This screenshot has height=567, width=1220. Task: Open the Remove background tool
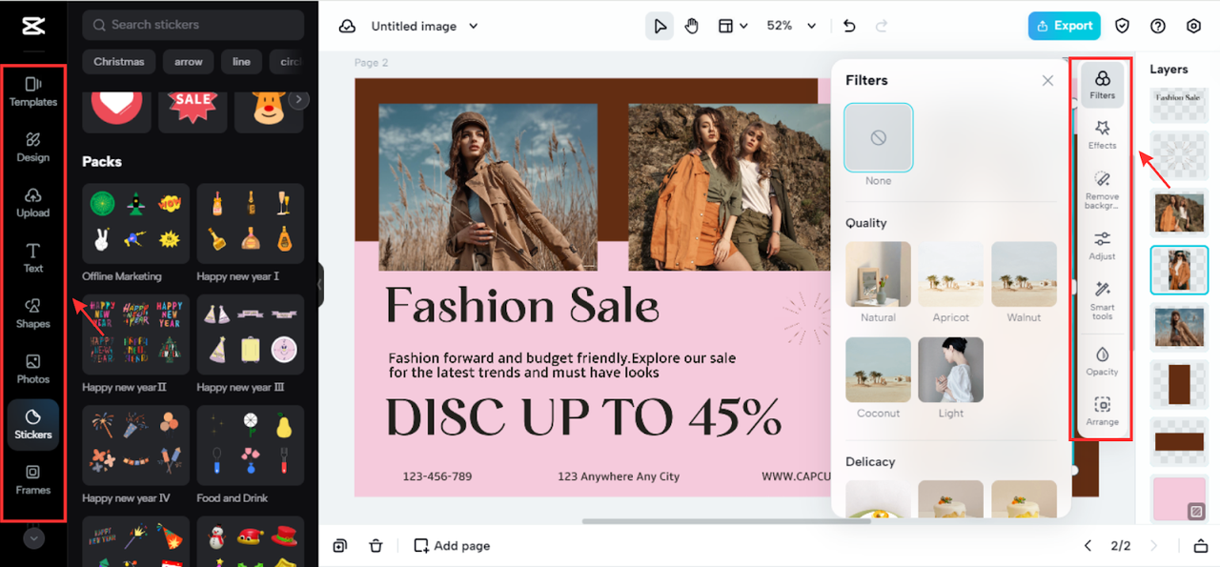click(x=1103, y=190)
